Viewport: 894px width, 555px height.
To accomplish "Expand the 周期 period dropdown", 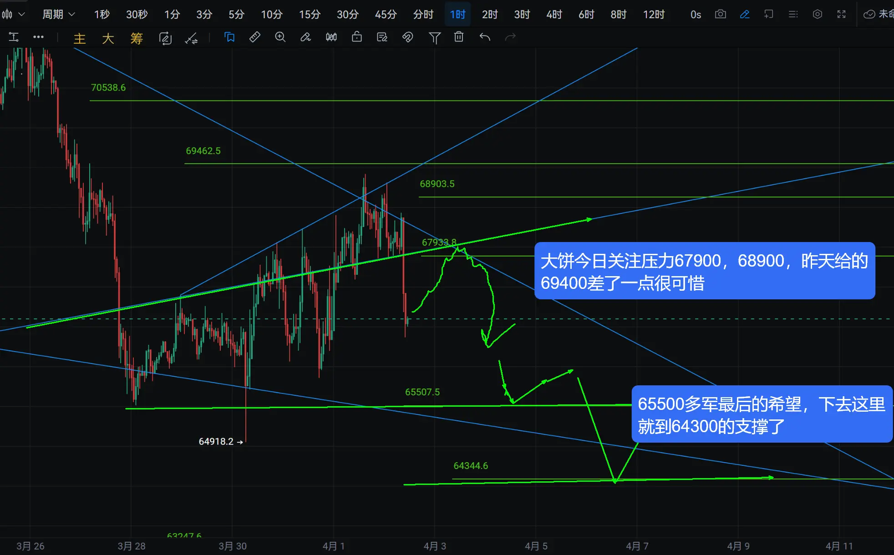I will [x=58, y=14].
